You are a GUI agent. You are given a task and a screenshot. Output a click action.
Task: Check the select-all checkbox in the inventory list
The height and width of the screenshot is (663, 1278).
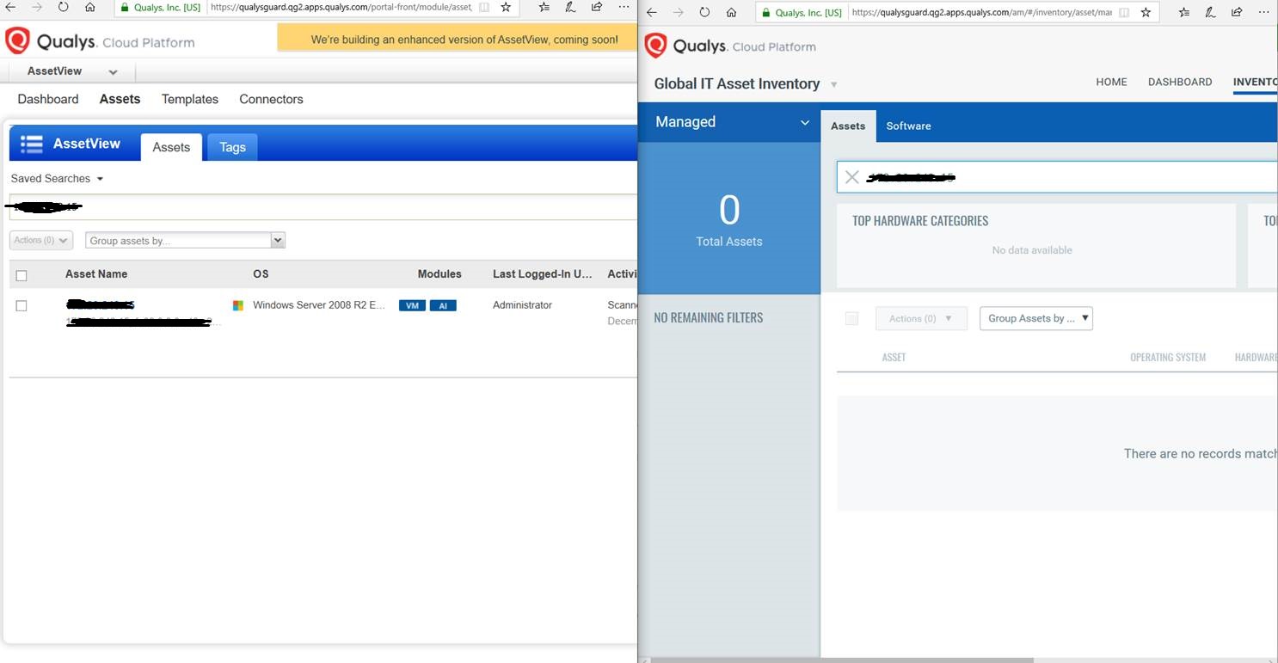[x=851, y=318]
